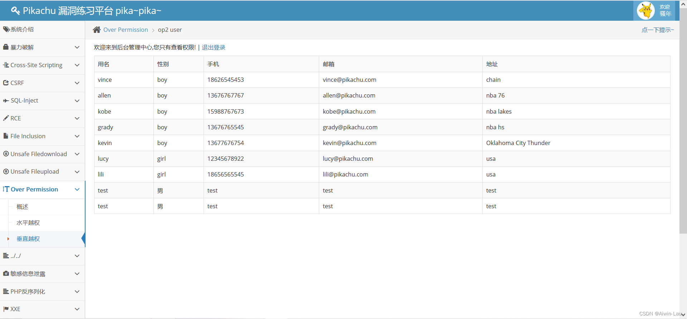Click the 欢迎 骚年 user text
Viewport: 687px width, 319px height.
[x=666, y=10]
